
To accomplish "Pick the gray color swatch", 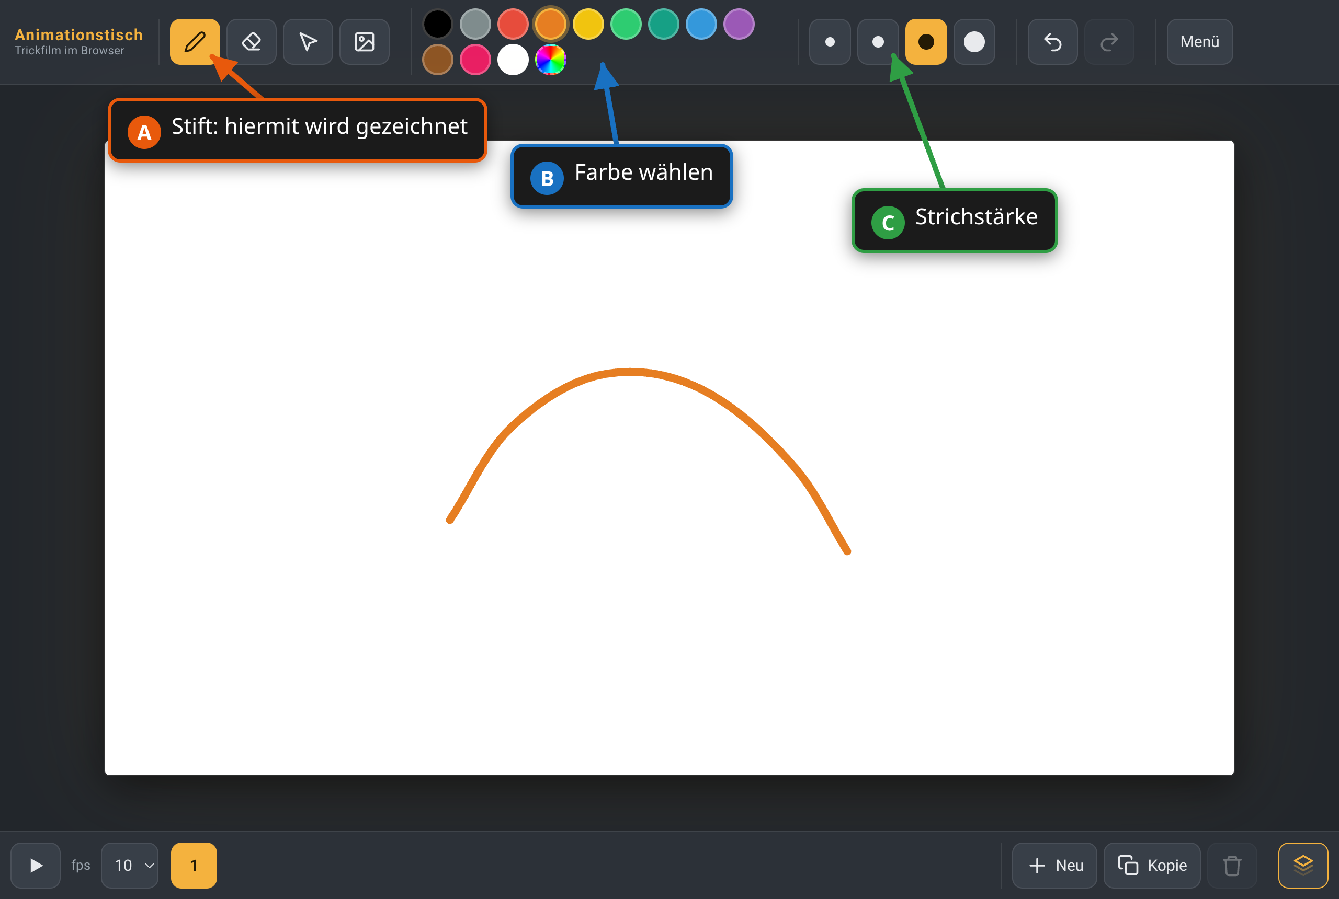I will (x=475, y=24).
